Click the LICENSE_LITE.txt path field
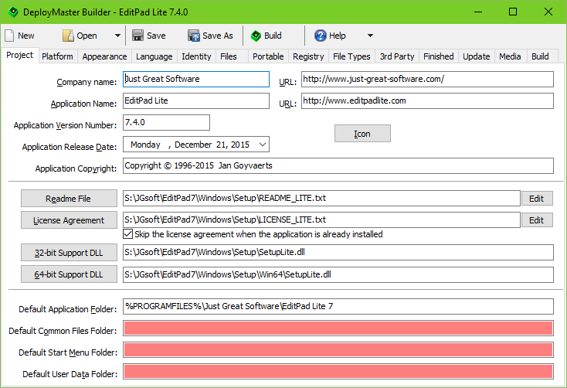The image size is (567, 388). point(321,220)
